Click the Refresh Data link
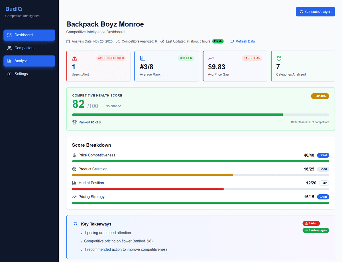 click(245, 41)
